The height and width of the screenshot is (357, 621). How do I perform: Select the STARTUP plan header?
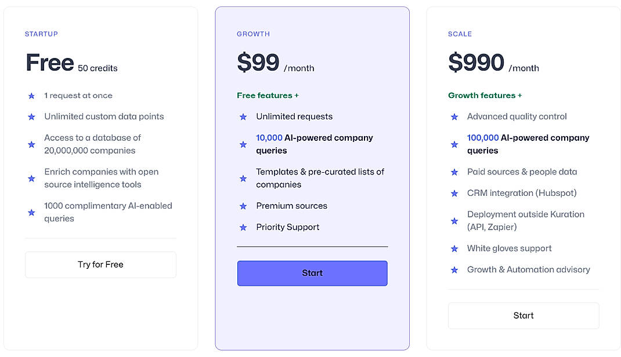point(41,34)
